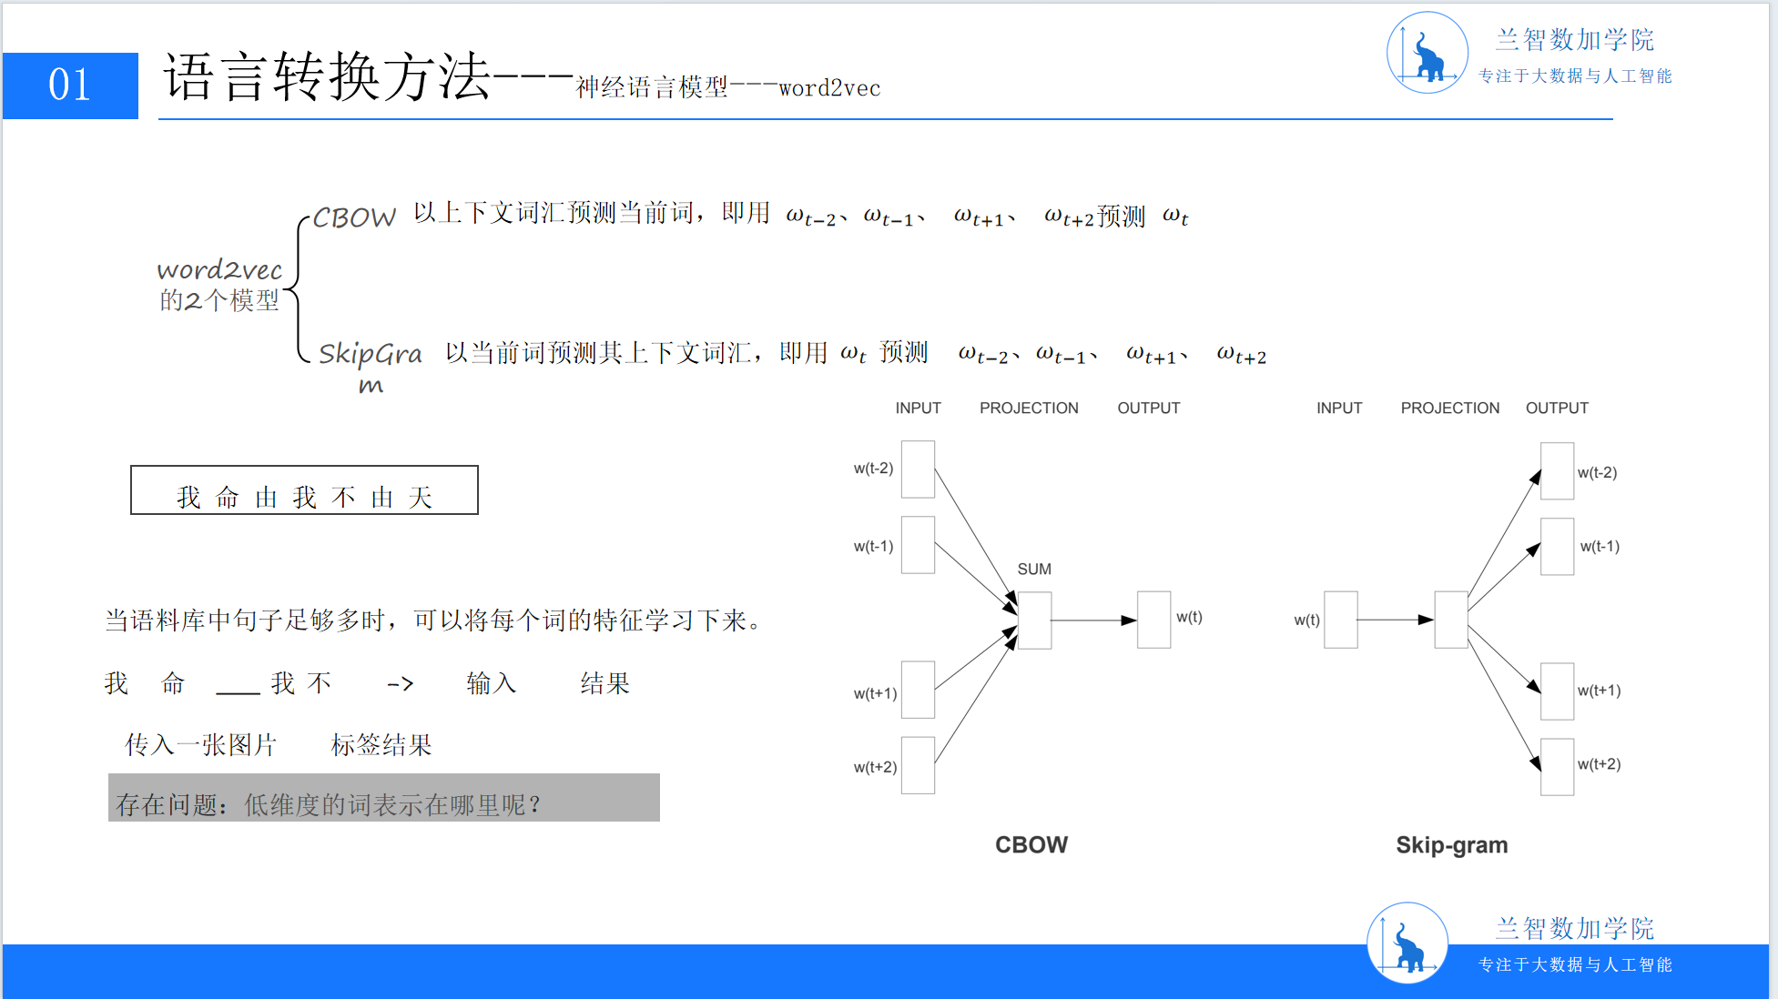This screenshot has height=999, width=1778.
Task: Click the Skip-gram output box w(t-1)
Action: tap(1558, 547)
